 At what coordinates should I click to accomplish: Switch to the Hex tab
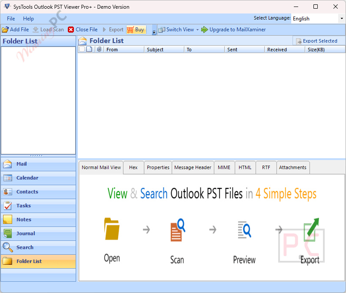[x=133, y=168]
